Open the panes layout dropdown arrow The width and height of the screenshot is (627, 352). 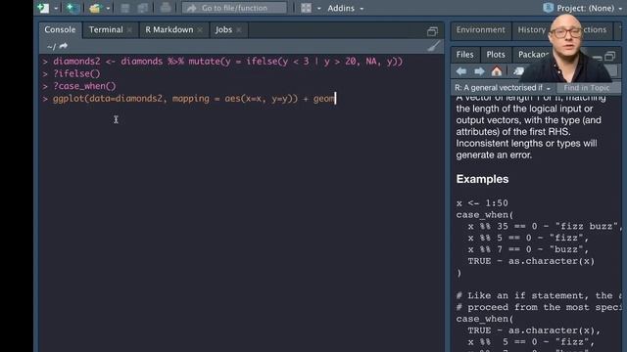318,8
